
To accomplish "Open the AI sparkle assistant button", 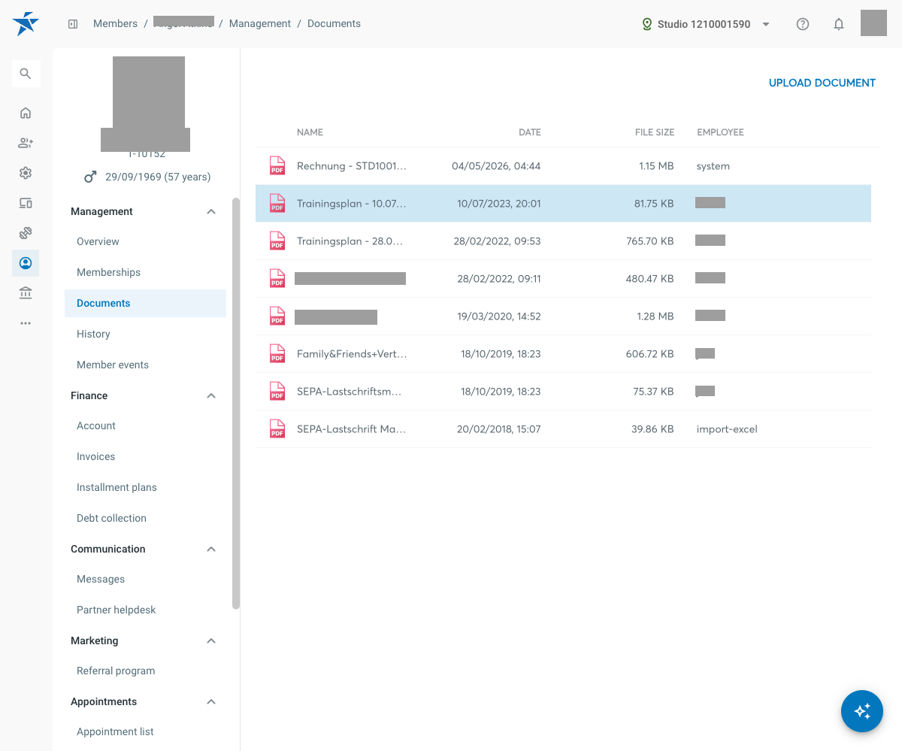I will 862,711.
